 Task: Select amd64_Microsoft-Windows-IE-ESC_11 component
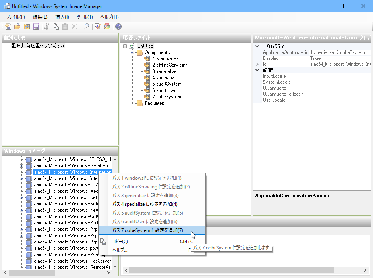pyautogui.click(x=73, y=159)
